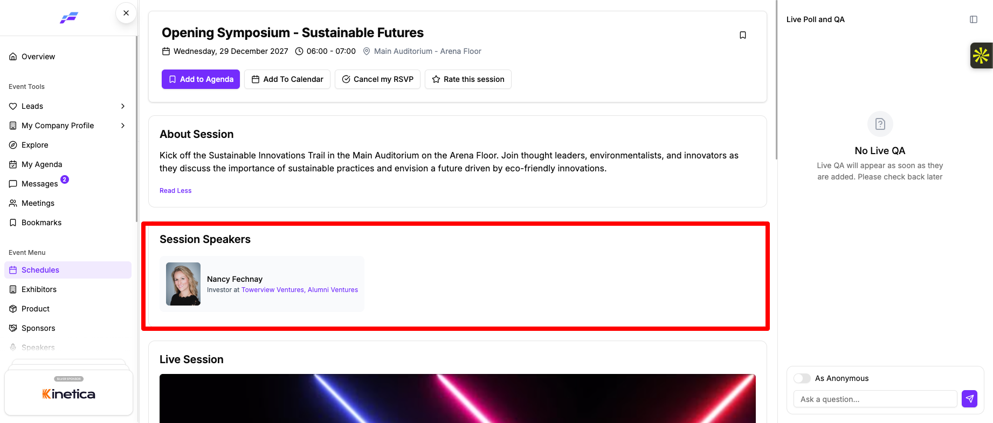Open the Schedules menu item
Image resolution: width=993 pixels, height=423 pixels.
[x=68, y=270]
